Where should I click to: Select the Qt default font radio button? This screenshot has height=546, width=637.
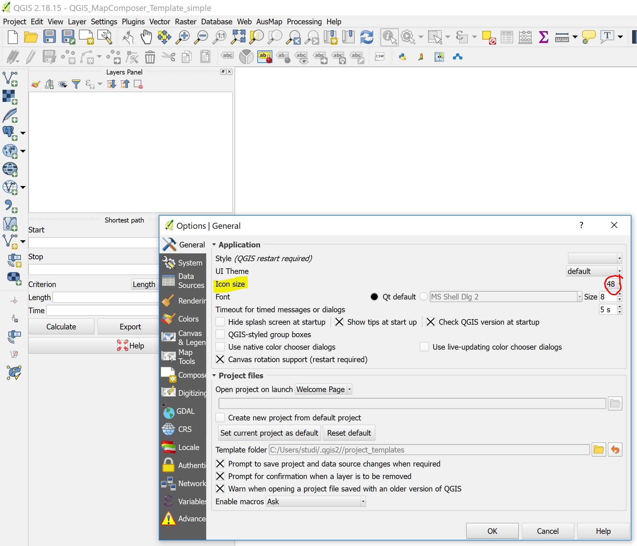point(374,297)
